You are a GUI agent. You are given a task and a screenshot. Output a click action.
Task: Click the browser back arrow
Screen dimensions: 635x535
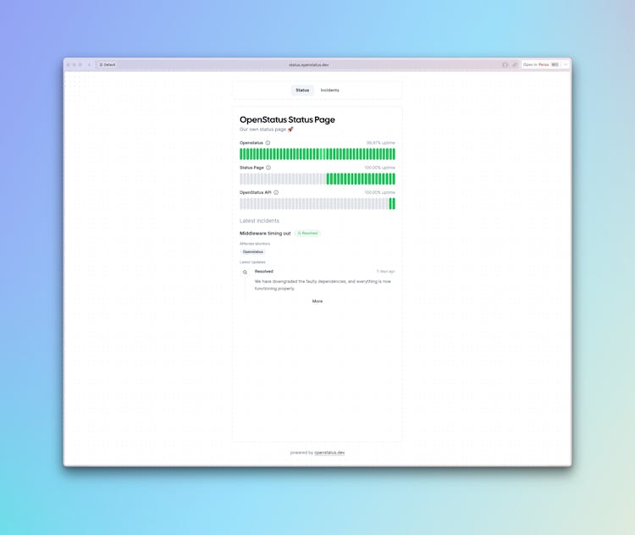tap(89, 64)
